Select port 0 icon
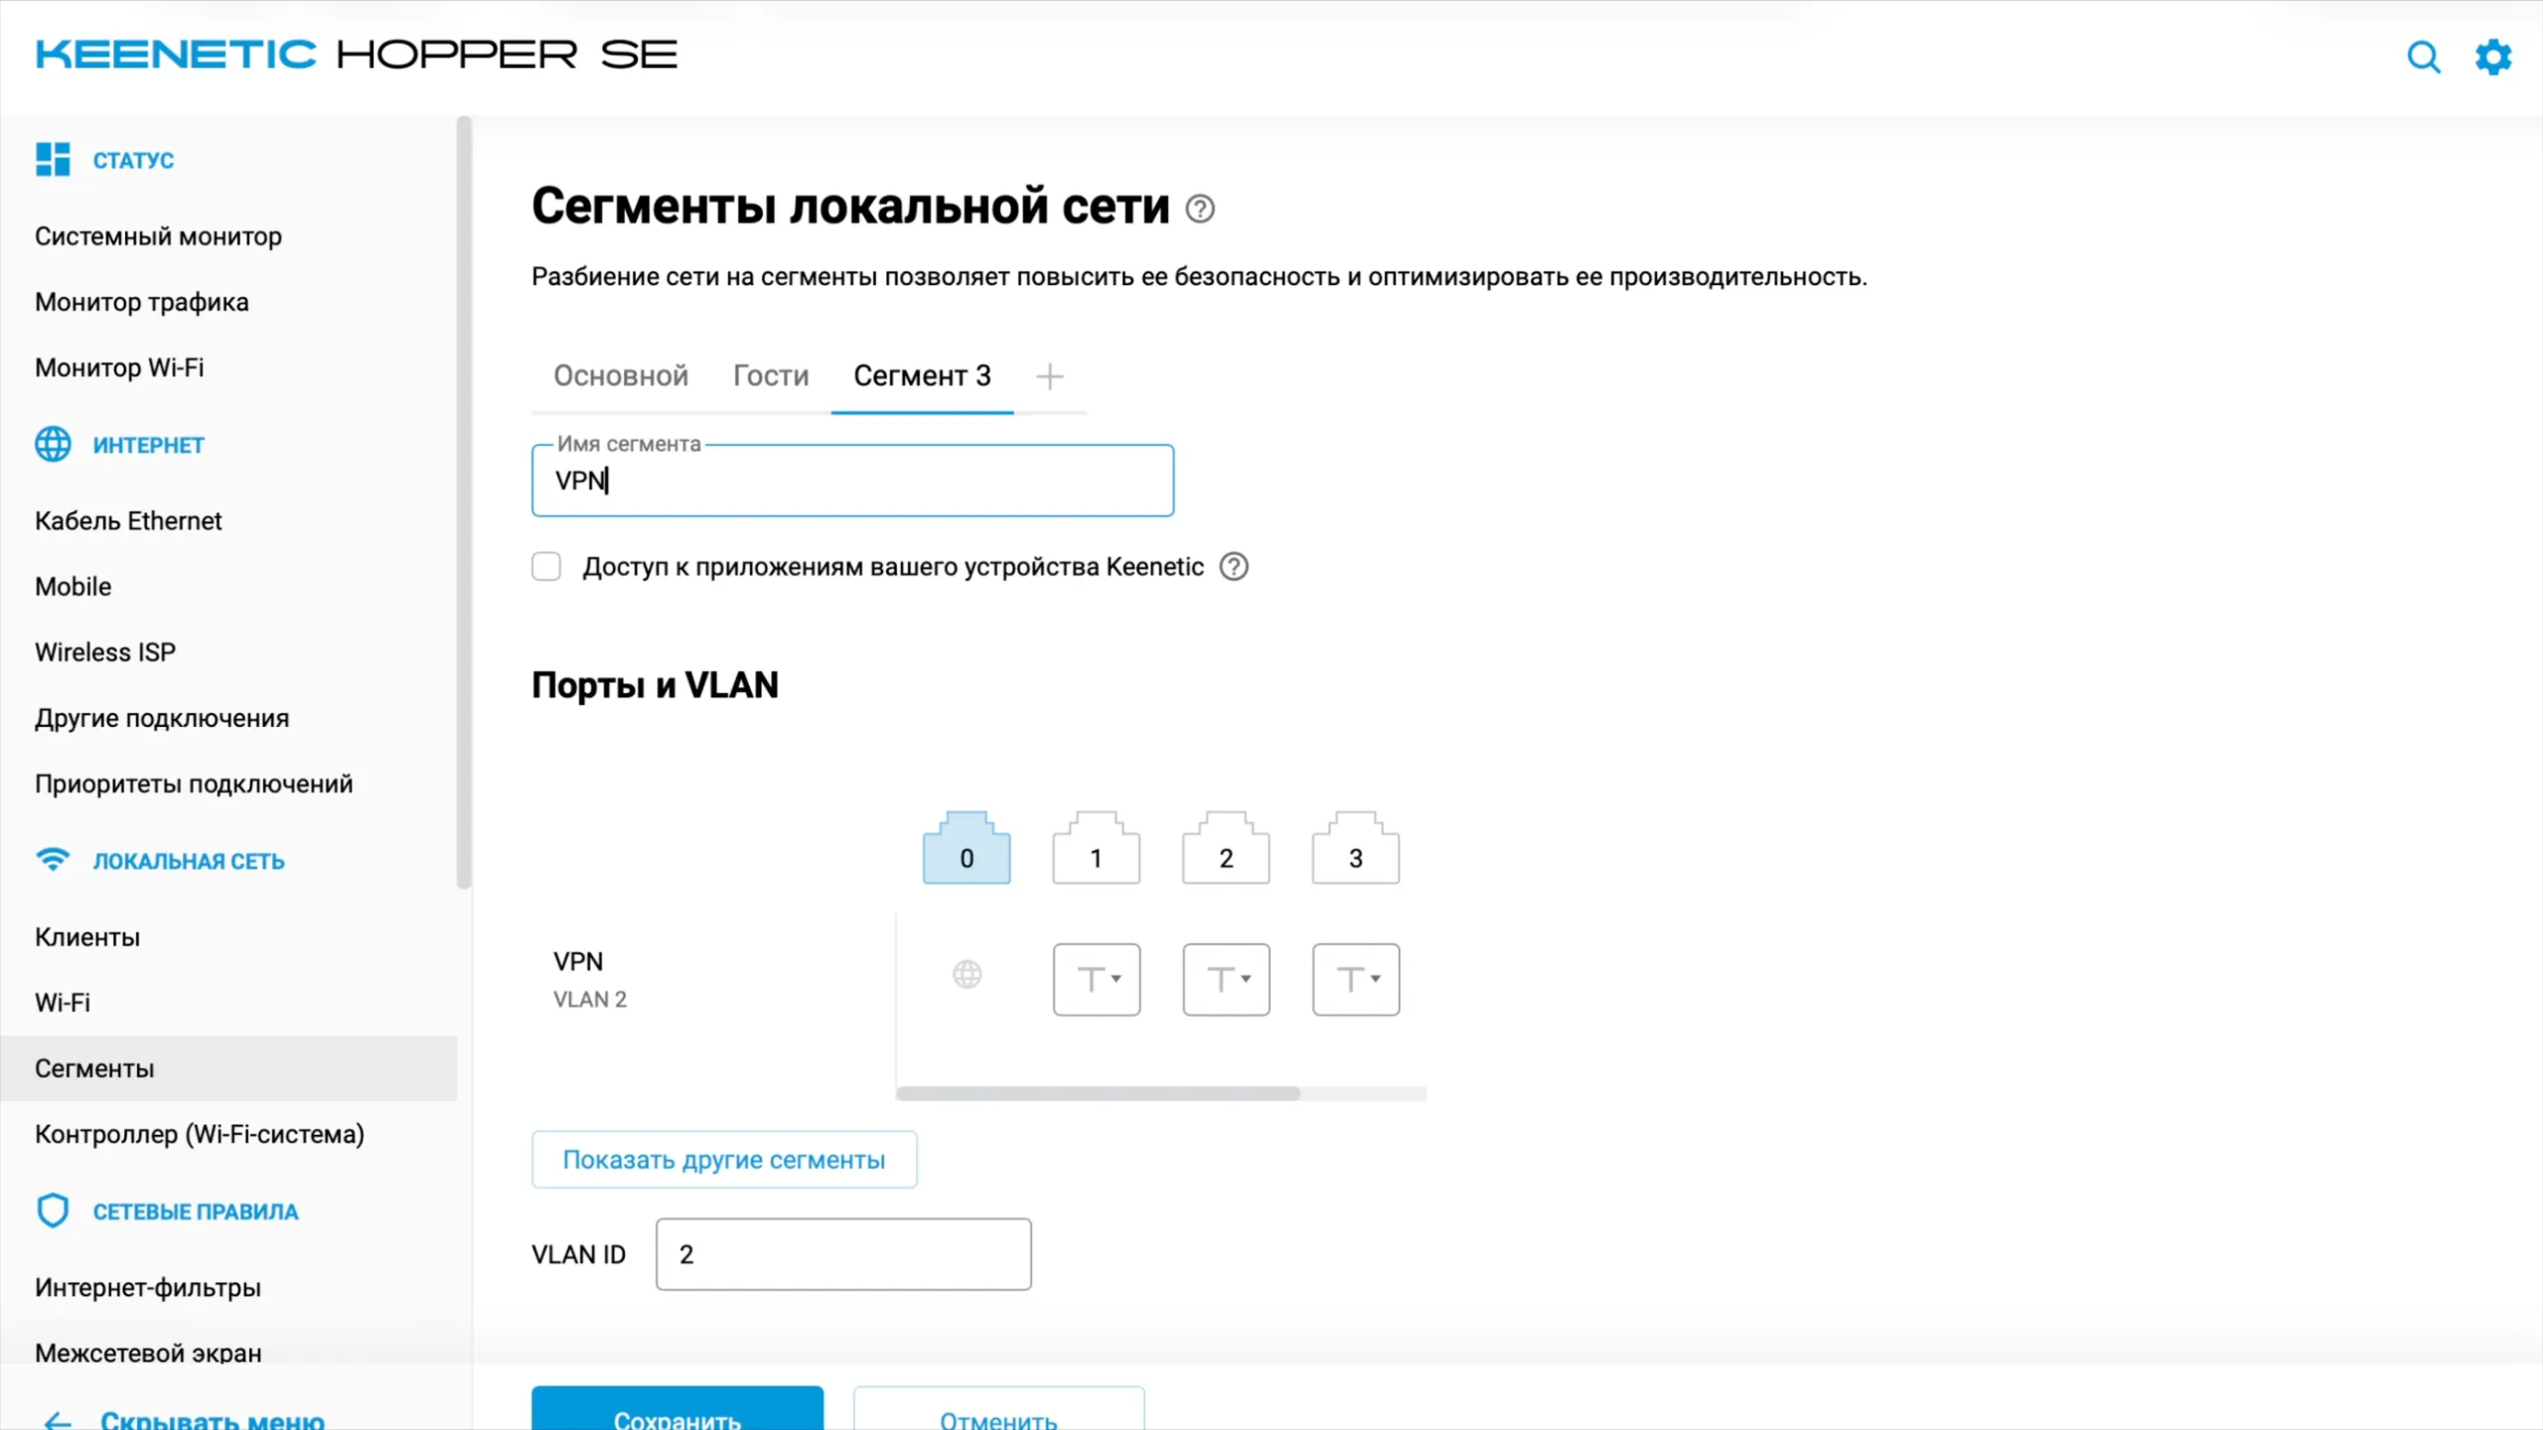 (967, 847)
